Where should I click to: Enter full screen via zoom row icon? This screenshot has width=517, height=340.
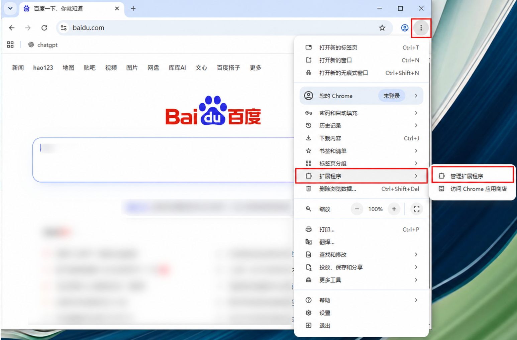tap(416, 209)
